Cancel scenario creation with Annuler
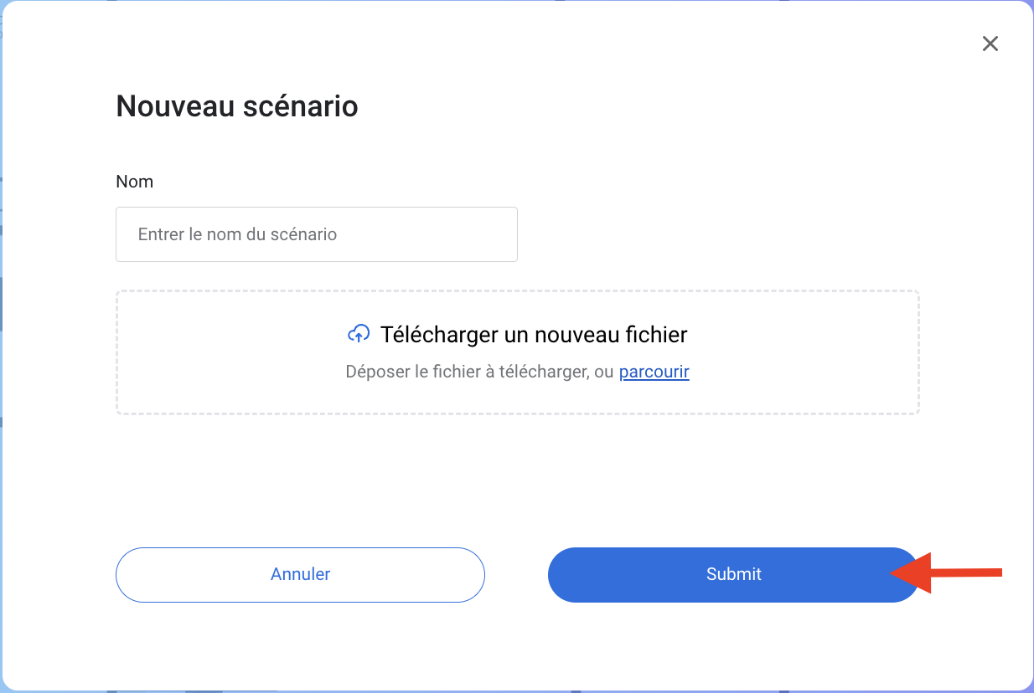 300,574
